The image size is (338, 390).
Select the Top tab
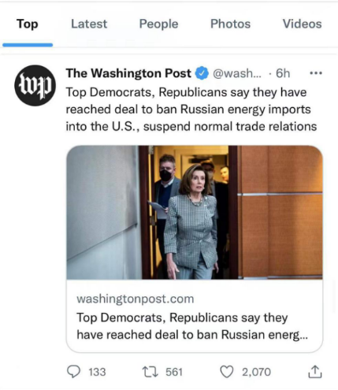28,24
